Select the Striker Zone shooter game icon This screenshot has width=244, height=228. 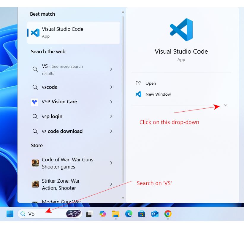tap(35, 184)
